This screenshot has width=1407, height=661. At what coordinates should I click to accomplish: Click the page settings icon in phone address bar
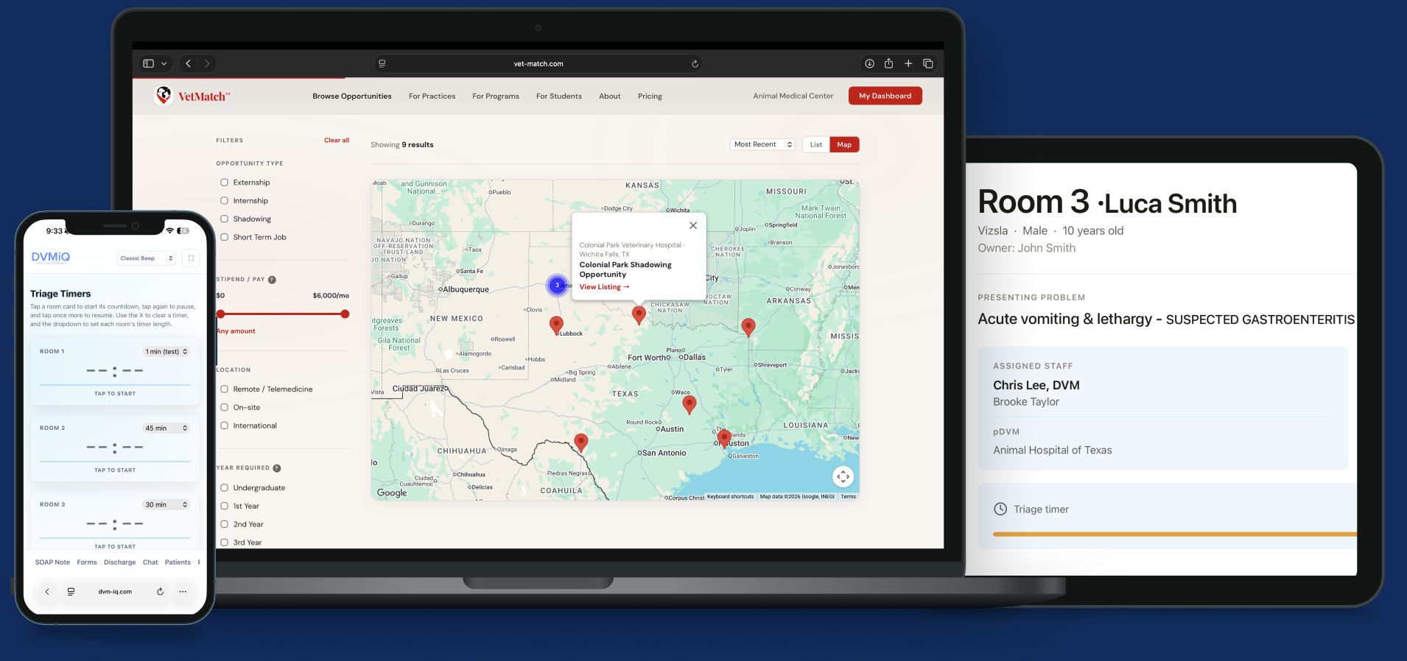coord(71,592)
